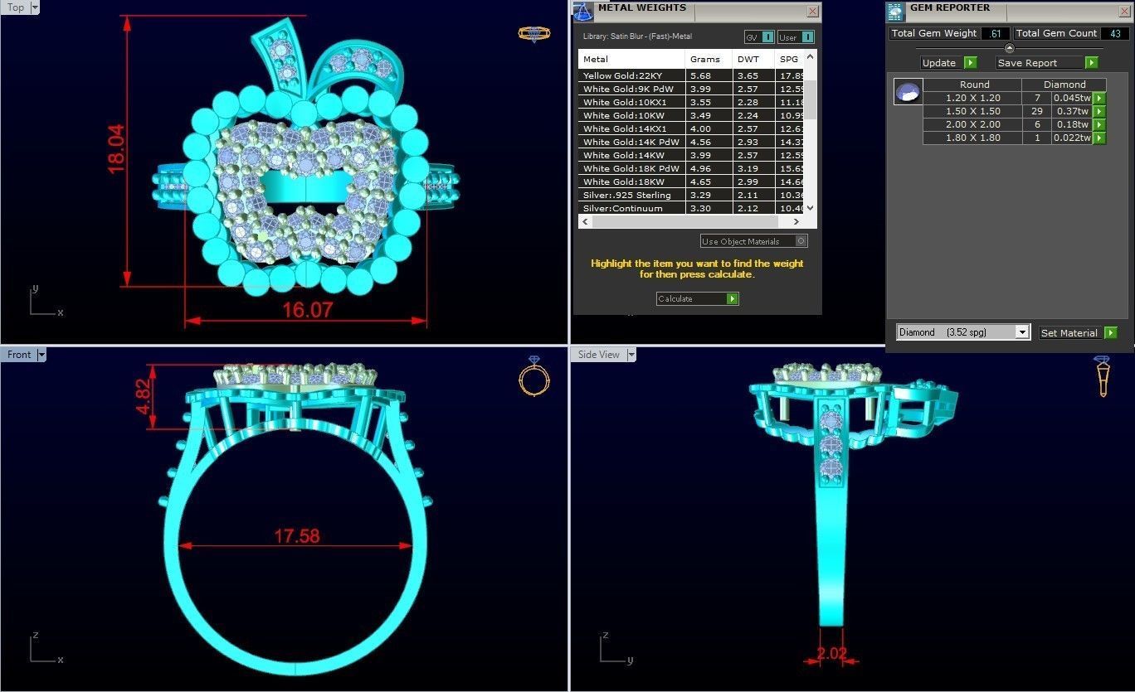The width and height of the screenshot is (1135, 692).
Task: Click the ring orientation icon in the Top viewport
Action: pyautogui.click(x=533, y=34)
